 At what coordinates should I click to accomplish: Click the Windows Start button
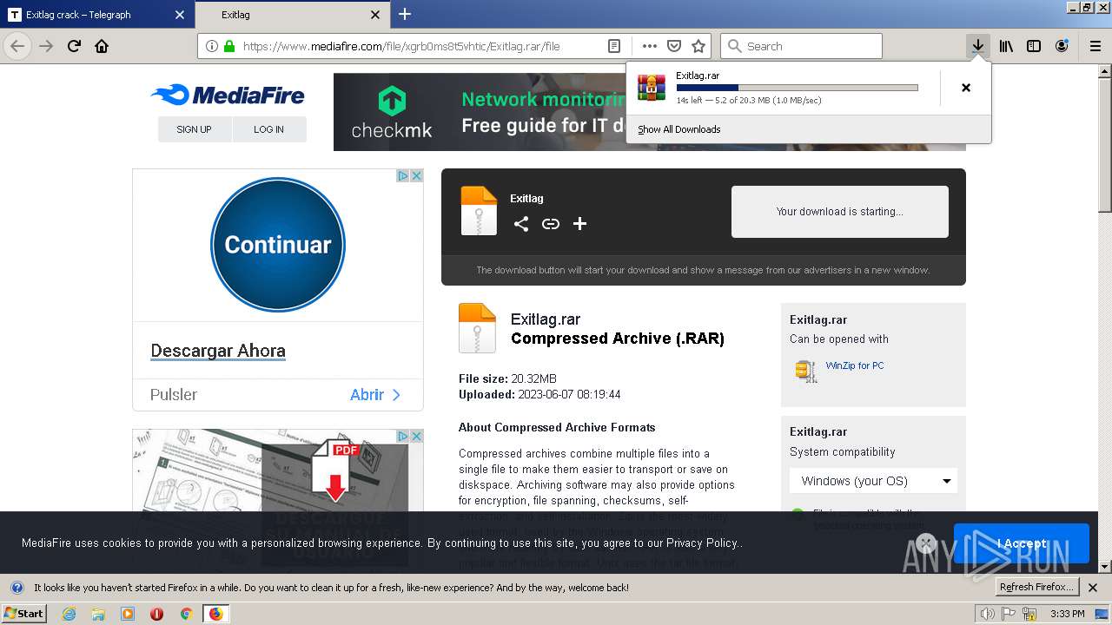tap(23, 614)
